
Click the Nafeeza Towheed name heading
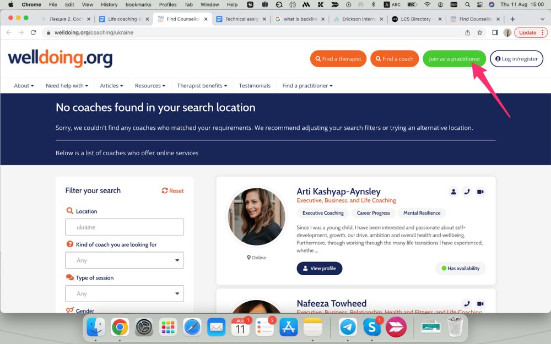point(331,303)
